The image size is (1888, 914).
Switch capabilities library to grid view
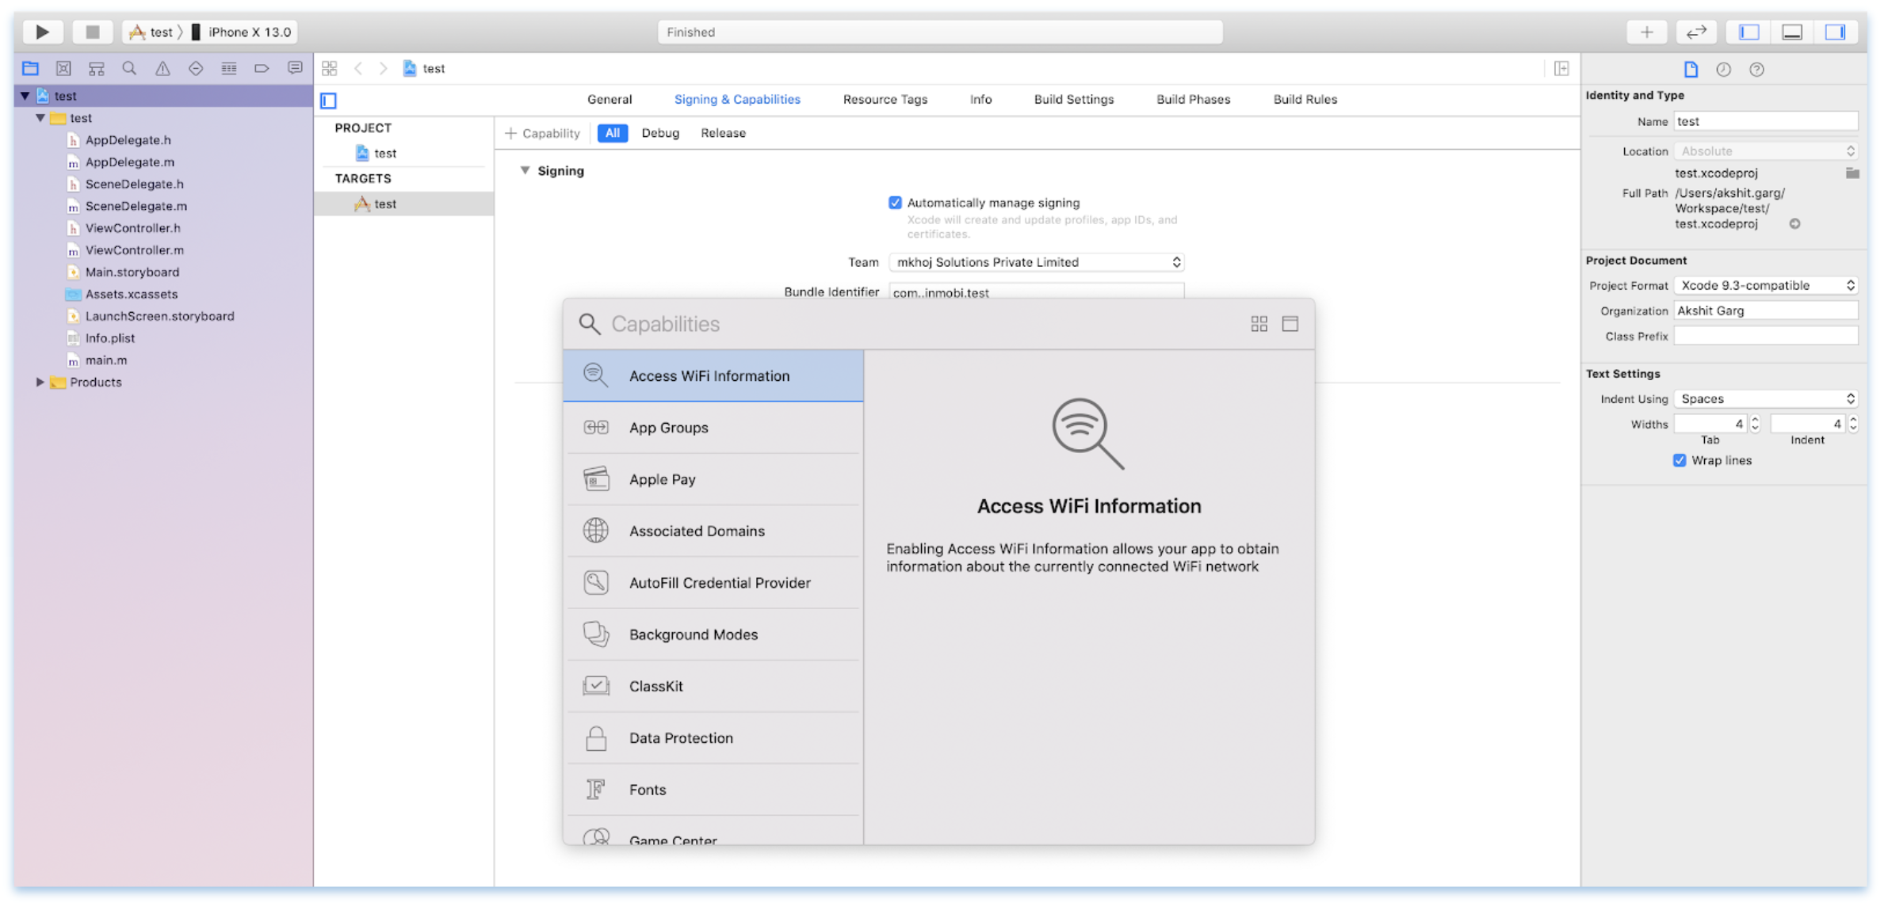(1259, 324)
